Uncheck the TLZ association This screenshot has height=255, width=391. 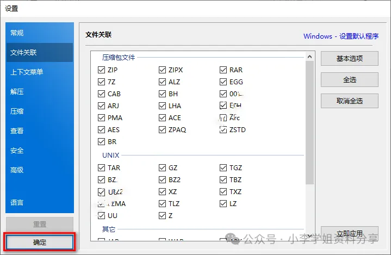pos(162,204)
